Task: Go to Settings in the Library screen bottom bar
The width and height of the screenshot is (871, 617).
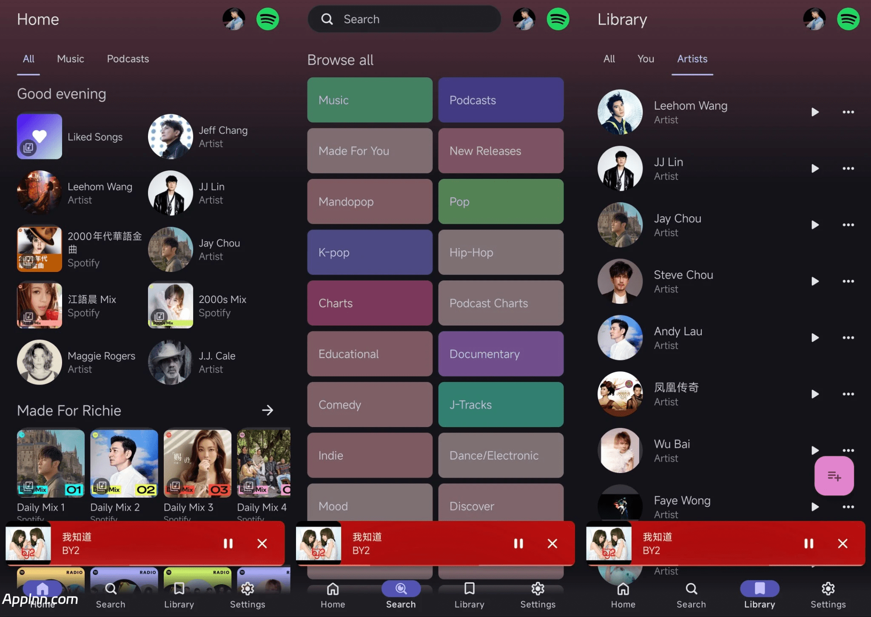Action: [x=828, y=595]
